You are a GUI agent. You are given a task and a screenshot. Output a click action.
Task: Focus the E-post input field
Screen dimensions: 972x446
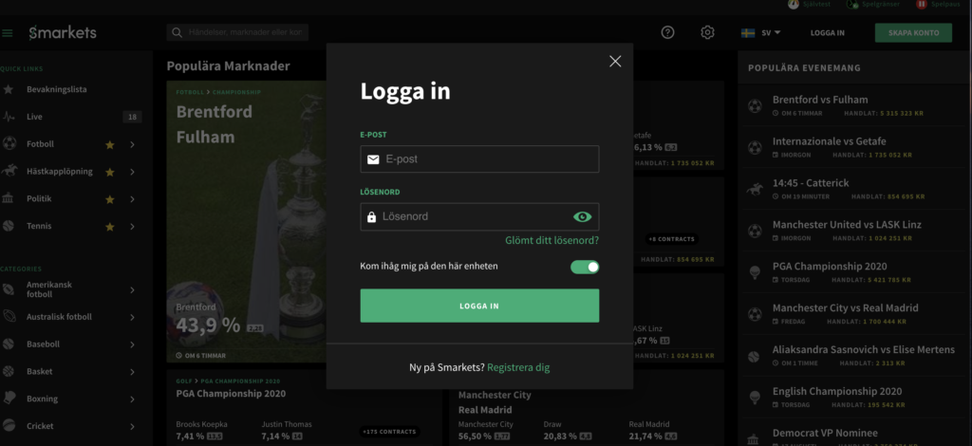pyautogui.click(x=479, y=159)
